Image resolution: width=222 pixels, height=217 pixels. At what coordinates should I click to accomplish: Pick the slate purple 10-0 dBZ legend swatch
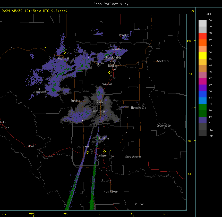[x=202, y=120]
